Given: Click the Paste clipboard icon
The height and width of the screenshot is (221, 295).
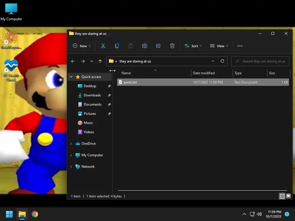Looking at the screenshot, I should coord(131,46).
